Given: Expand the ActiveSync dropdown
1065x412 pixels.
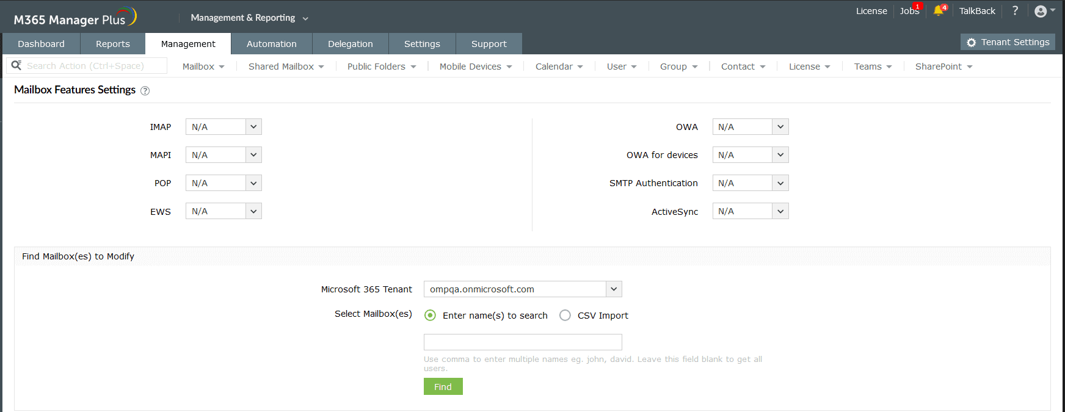Looking at the screenshot, I should (751, 211).
